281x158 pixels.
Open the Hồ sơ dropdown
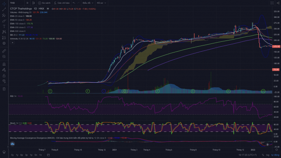pos(101,3)
